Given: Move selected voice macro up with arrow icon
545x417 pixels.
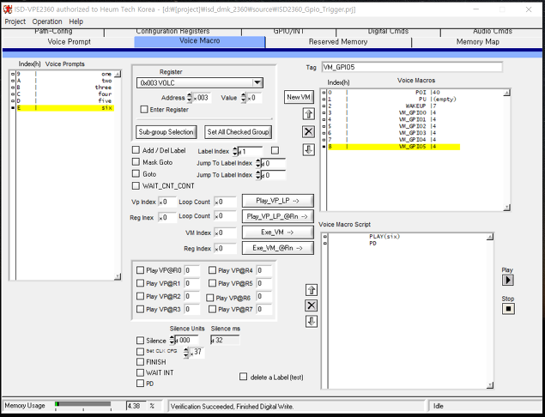Looking at the screenshot, I should [x=309, y=113].
